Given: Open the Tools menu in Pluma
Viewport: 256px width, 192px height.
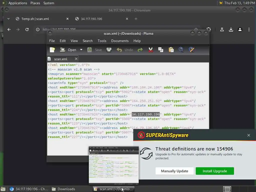Looking at the screenshot, I should pos(102,41).
